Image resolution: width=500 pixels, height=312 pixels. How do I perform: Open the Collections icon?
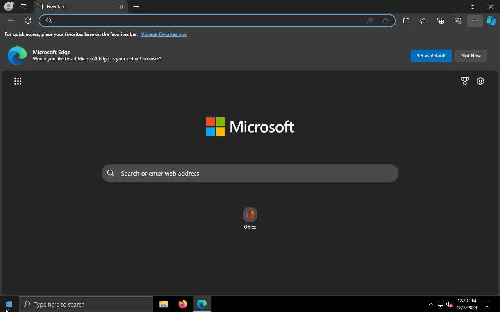point(441,21)
